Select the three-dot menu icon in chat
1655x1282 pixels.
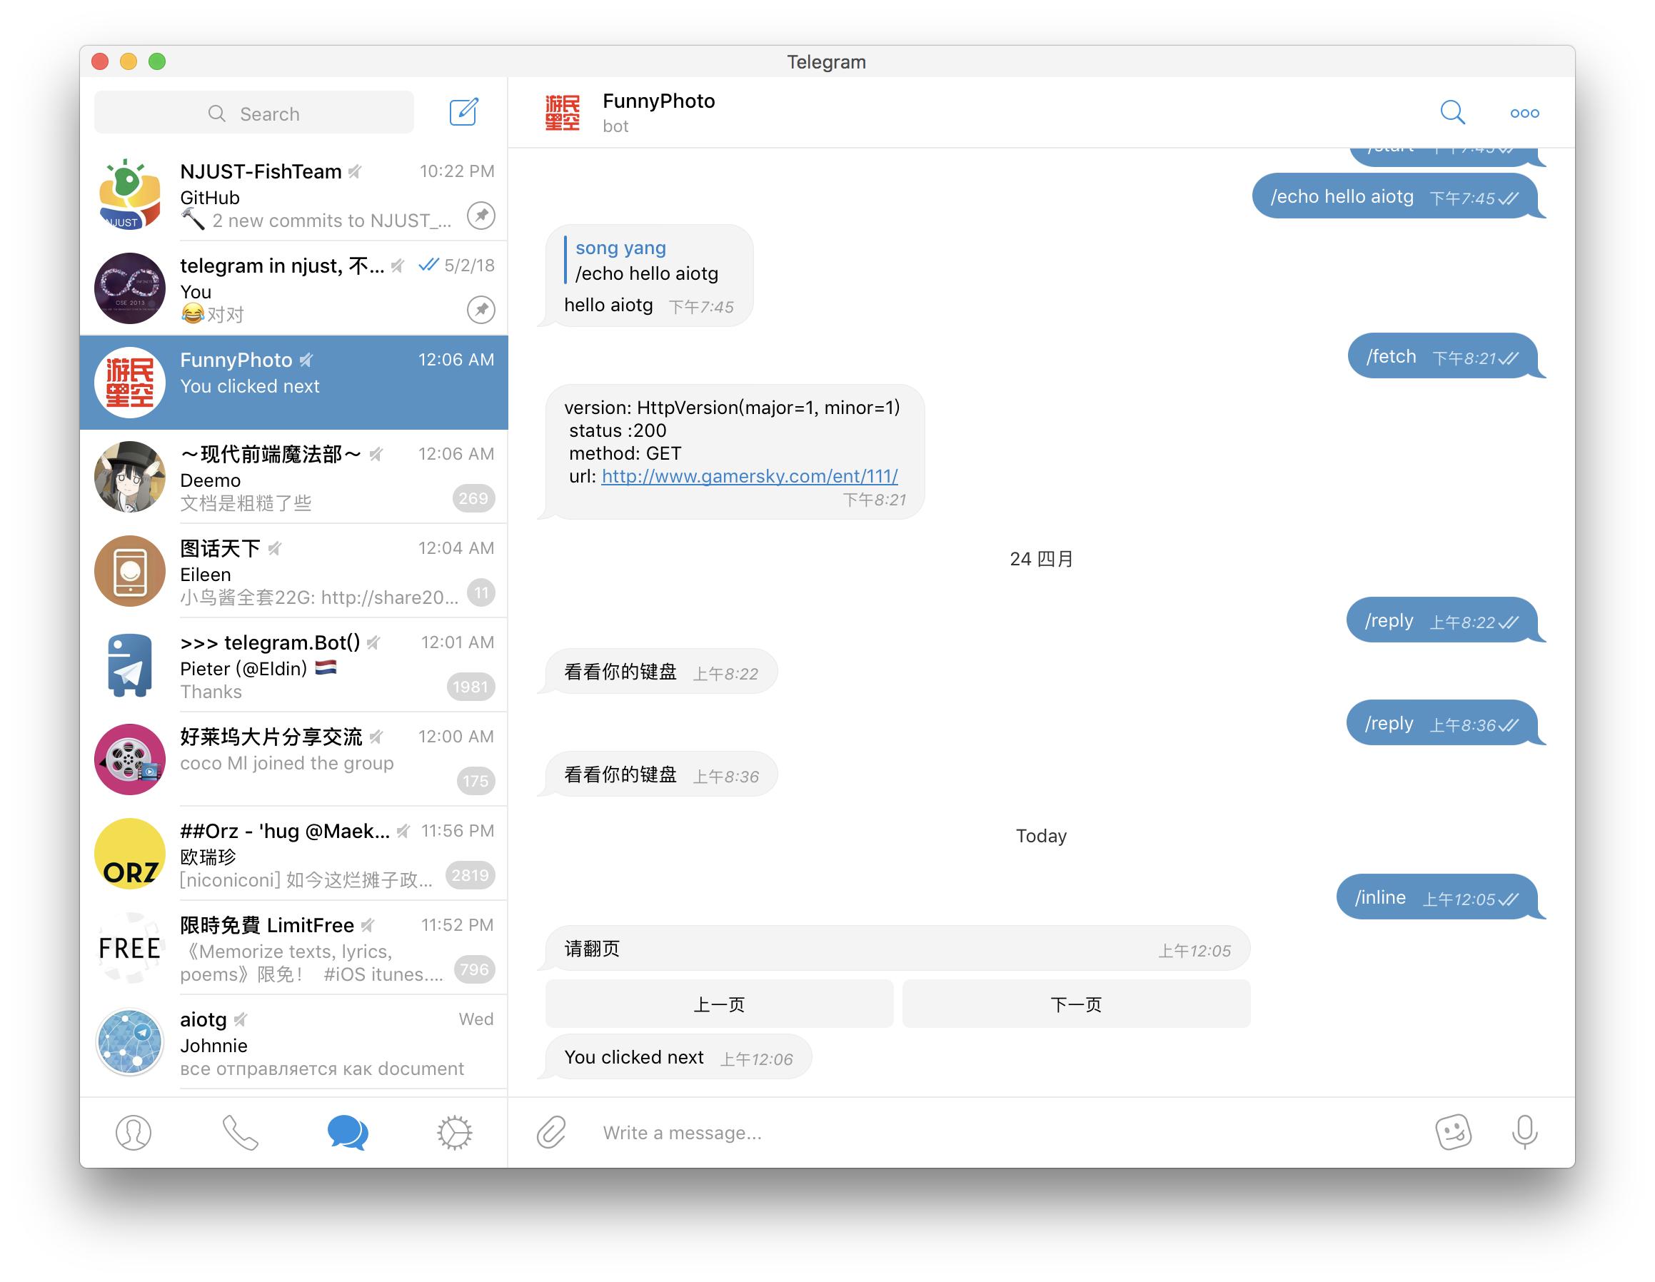coord(1524,111)
